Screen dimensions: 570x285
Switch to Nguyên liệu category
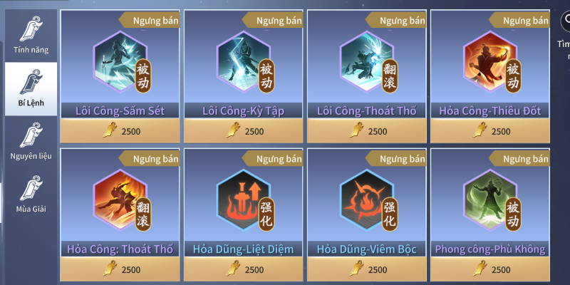click(31, 142)
